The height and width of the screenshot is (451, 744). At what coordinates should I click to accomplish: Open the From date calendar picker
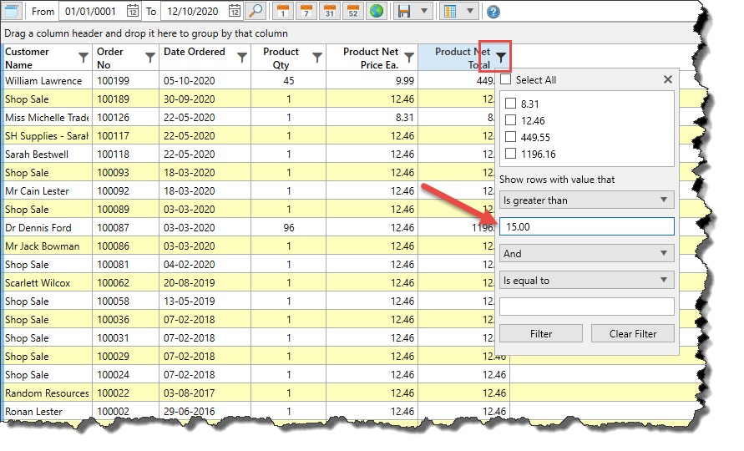[x=133, y=12]
